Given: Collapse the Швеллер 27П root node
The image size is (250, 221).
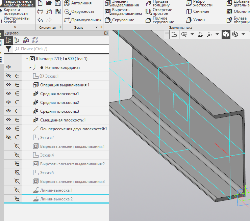Looking at the screenshot, I should pyautogui.click(x=27, y=59).
